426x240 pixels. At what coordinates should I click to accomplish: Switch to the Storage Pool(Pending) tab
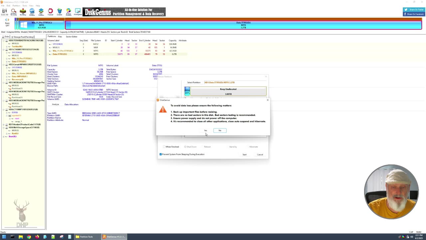coord(23,37)
